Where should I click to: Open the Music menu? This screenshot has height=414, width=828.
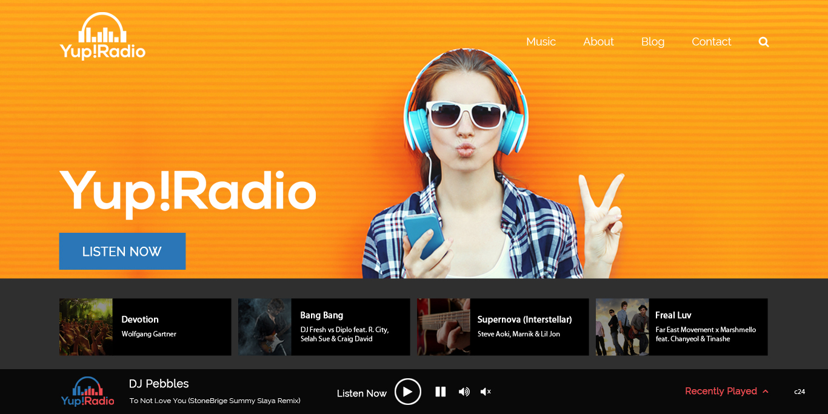tap(541, 42)
